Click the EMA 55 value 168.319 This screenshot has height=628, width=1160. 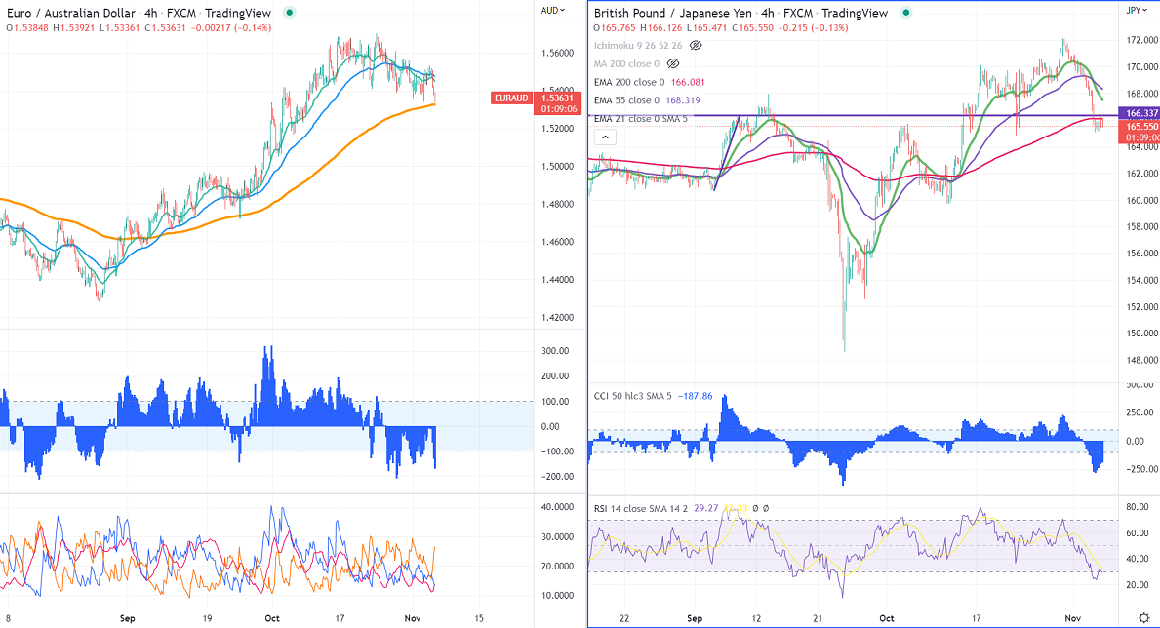click(683, 100)
